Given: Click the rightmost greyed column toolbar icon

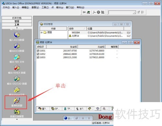Looking at the screenshot, I should 143,12.
